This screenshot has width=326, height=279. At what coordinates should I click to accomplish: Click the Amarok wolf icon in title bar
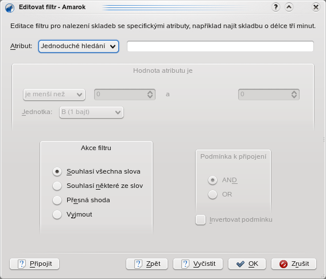pyautogui.click(x=10, y=8)
